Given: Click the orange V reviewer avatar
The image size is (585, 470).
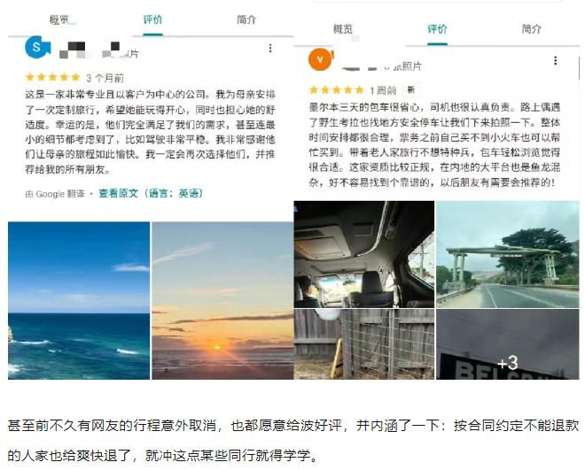Looking at the screenshot, I should [x=321, y=59].
